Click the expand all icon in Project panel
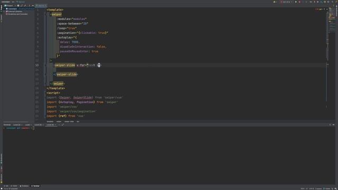Image resolution: width=338 pixels, height=190 pixels. coord(22,6)
